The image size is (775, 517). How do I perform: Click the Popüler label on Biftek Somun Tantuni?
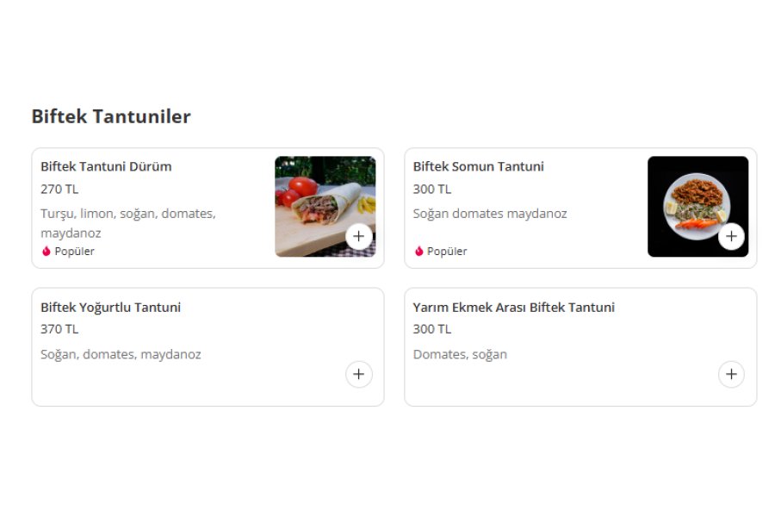tap(447, 252)
